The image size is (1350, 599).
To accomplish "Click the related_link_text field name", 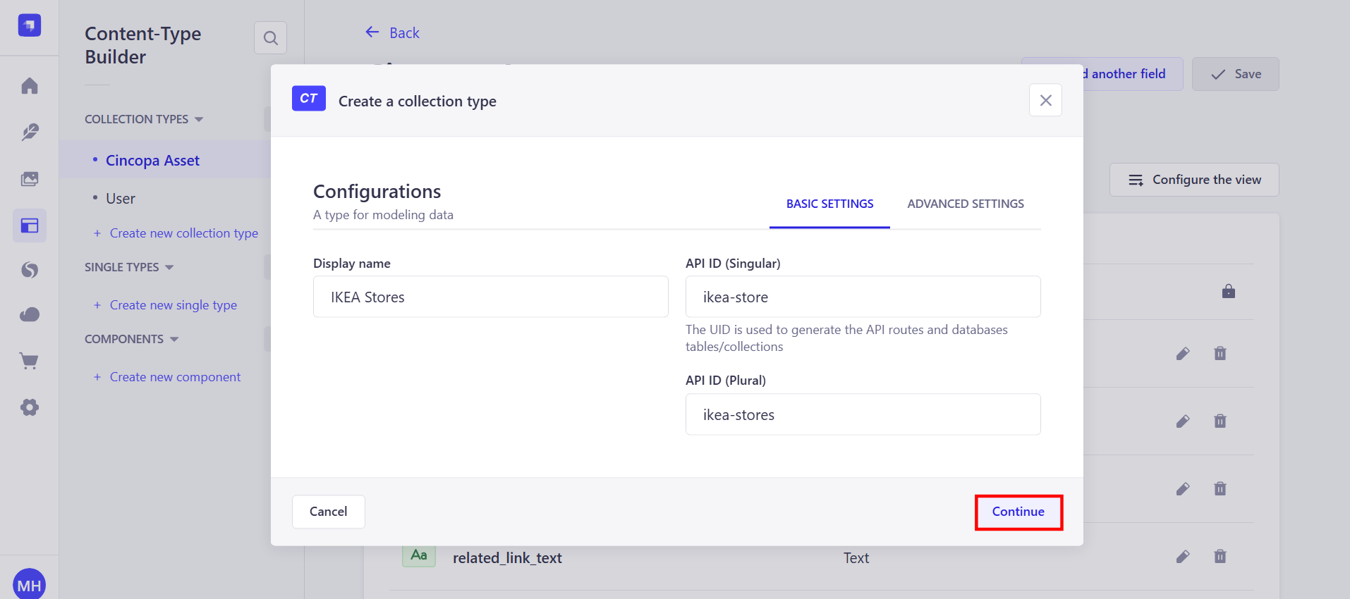I will [507, 557].
